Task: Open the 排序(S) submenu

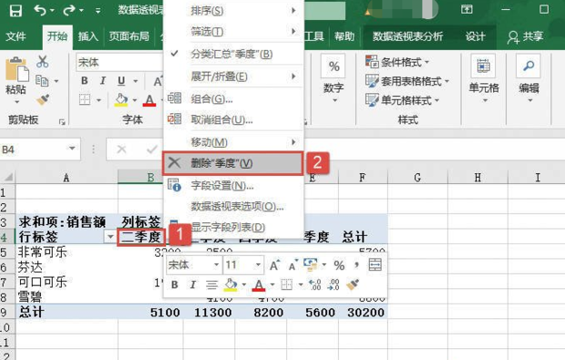Action: pyautogui.click(x=233, y=10)
